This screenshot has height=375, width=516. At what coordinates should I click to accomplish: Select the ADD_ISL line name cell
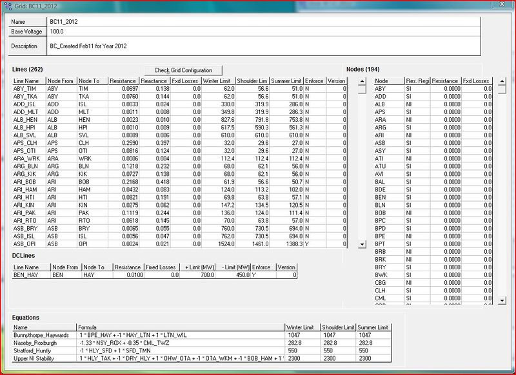[28, 104]
